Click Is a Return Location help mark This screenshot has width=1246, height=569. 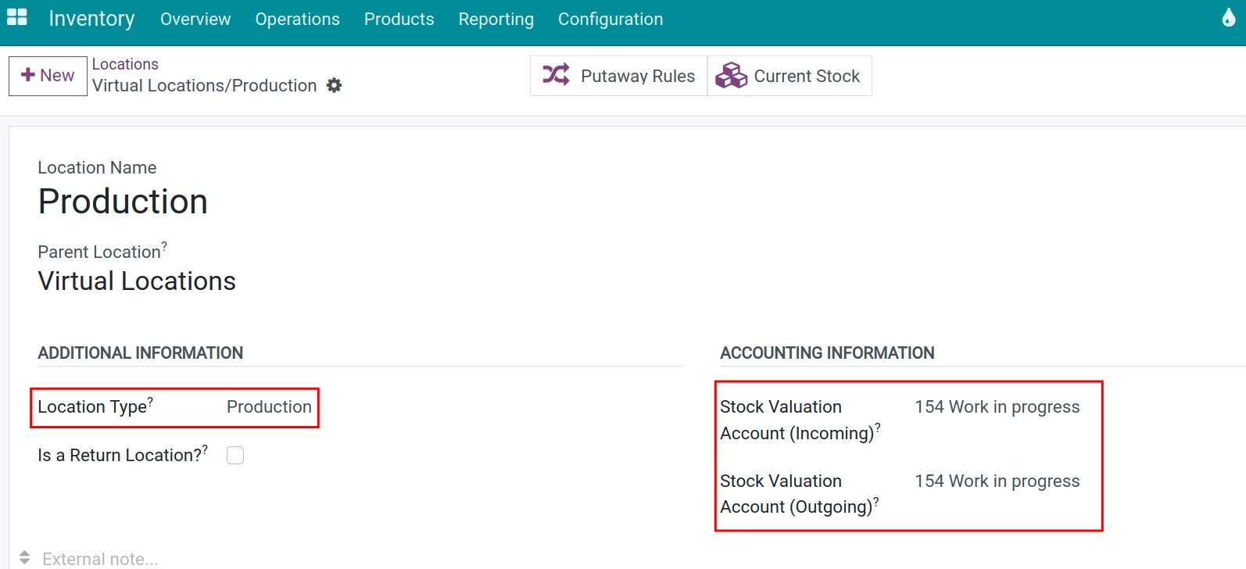(x=205, y=449)
